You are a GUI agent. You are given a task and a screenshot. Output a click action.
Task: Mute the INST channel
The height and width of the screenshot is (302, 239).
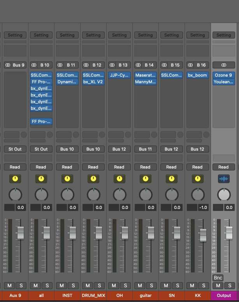pyautogui.click(x=62, y=286)
